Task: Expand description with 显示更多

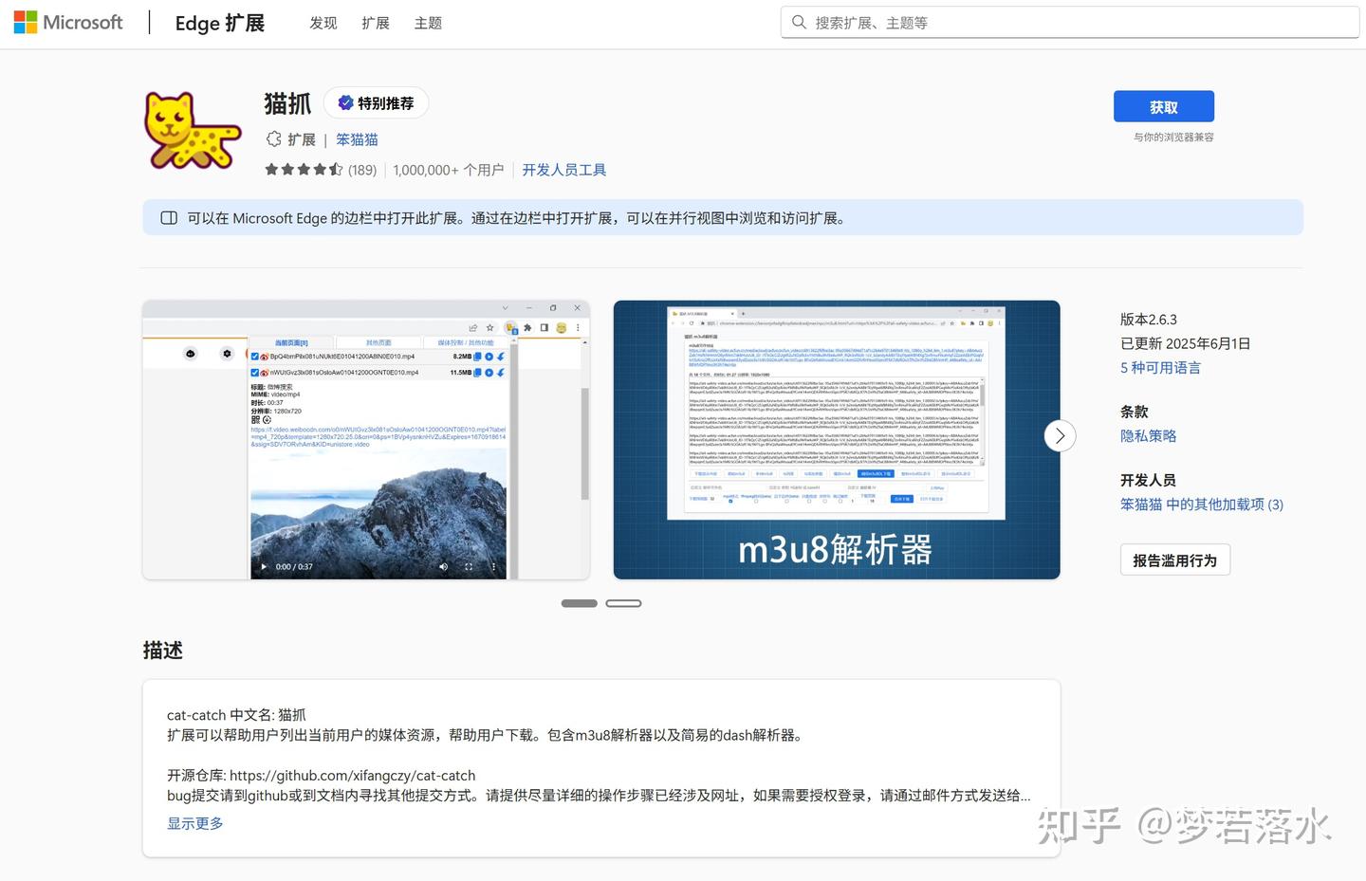Action: tap(195, 823)
